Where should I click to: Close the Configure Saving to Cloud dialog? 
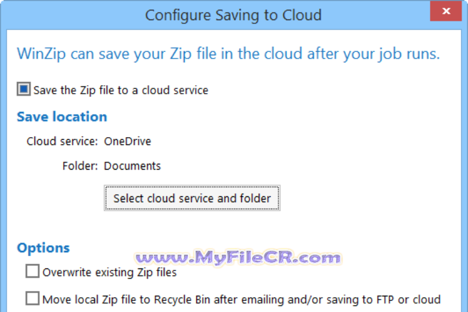447,12
